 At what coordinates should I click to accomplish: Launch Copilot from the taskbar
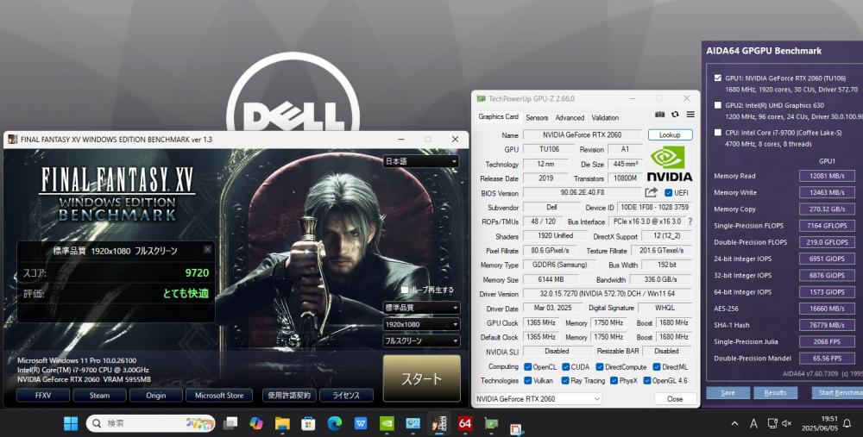click(x=256, y=423)
